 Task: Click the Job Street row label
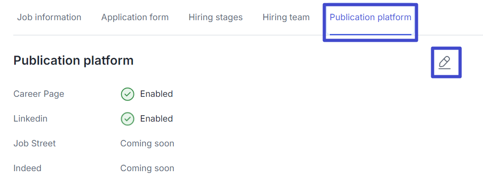click(x=34, y=144)
